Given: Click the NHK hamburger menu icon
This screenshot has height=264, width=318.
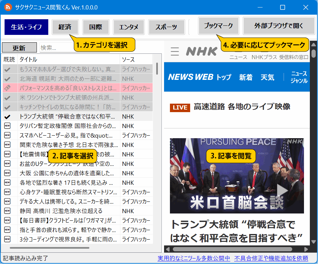Looking at the screenshot, I should click(175, 51).
